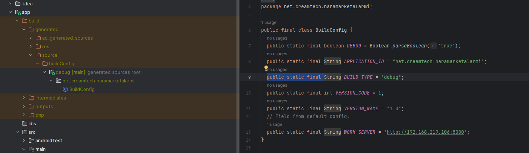Image resolution: width=529 pixels, height=153 pixels.
Task: Open the yellow lightbulb quick-fix icon
Action: pos(266,68)
